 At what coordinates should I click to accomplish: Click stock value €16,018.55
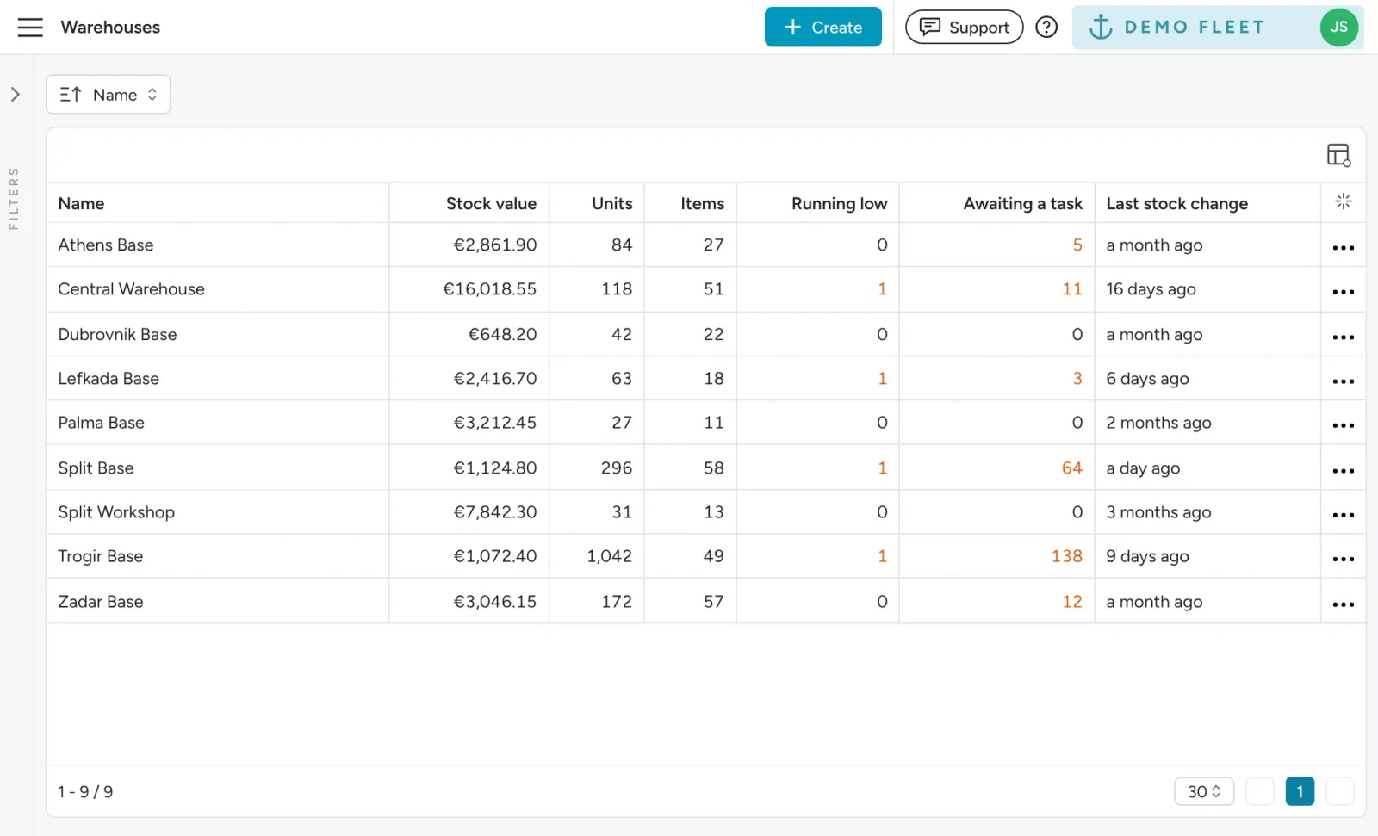pyautogui.click(x=489, y=289)
